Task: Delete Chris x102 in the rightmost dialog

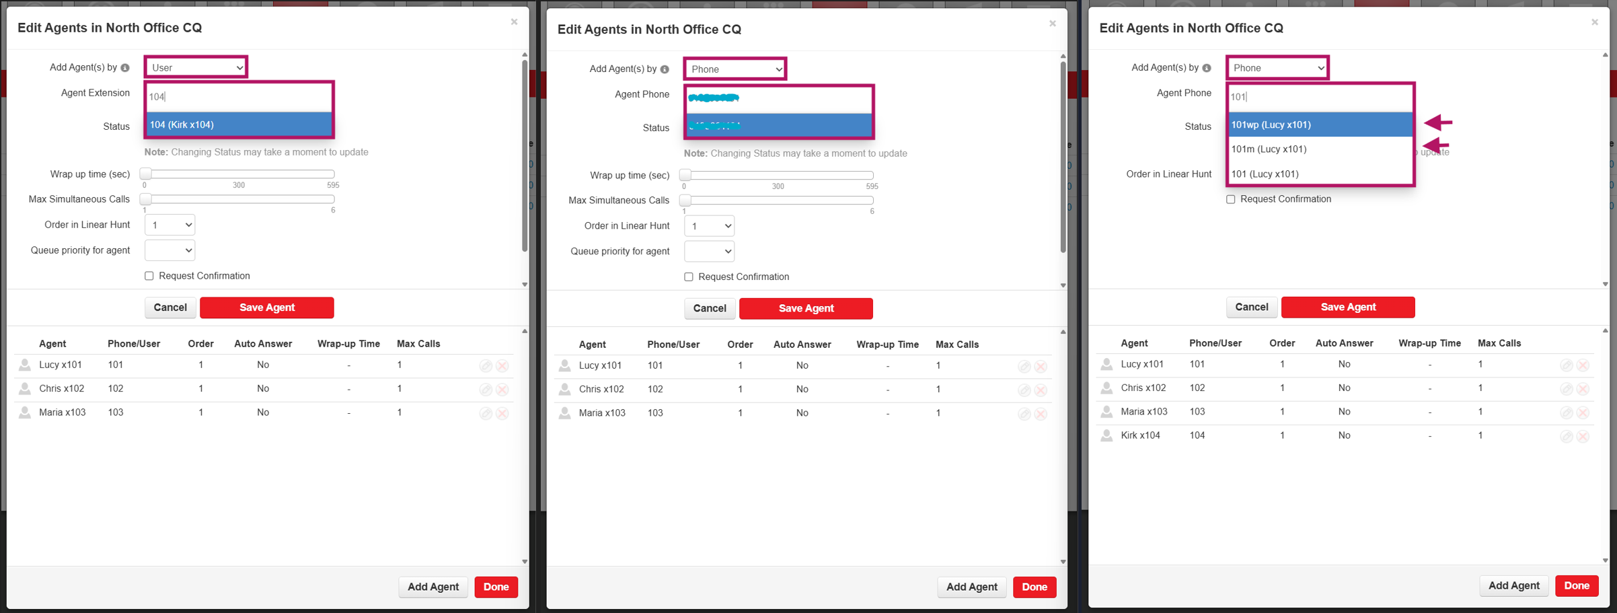Action: point(1583,389)
